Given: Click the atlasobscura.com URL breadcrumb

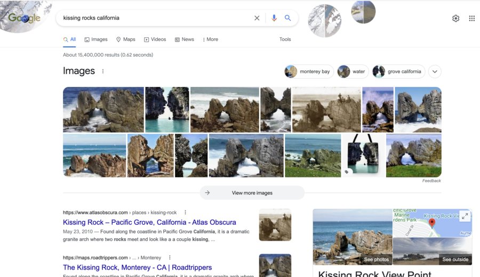Looking at the screenshot, I should (119, 213).
